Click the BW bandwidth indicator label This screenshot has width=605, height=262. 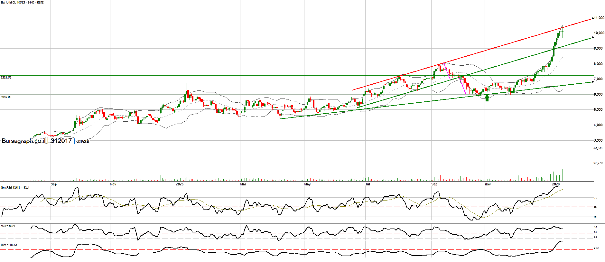pyautogui.click(x=9, y=245)
